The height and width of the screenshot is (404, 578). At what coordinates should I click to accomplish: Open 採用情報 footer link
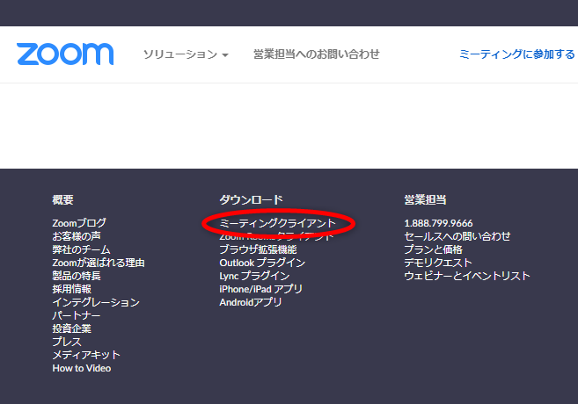pos(71,289)
